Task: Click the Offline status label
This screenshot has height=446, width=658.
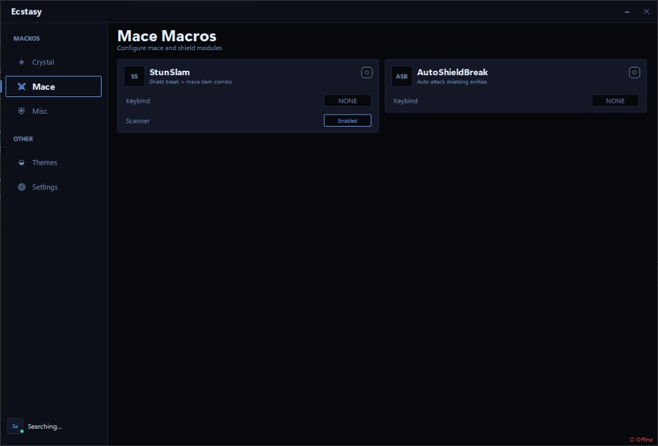Action: coord(643,439)
